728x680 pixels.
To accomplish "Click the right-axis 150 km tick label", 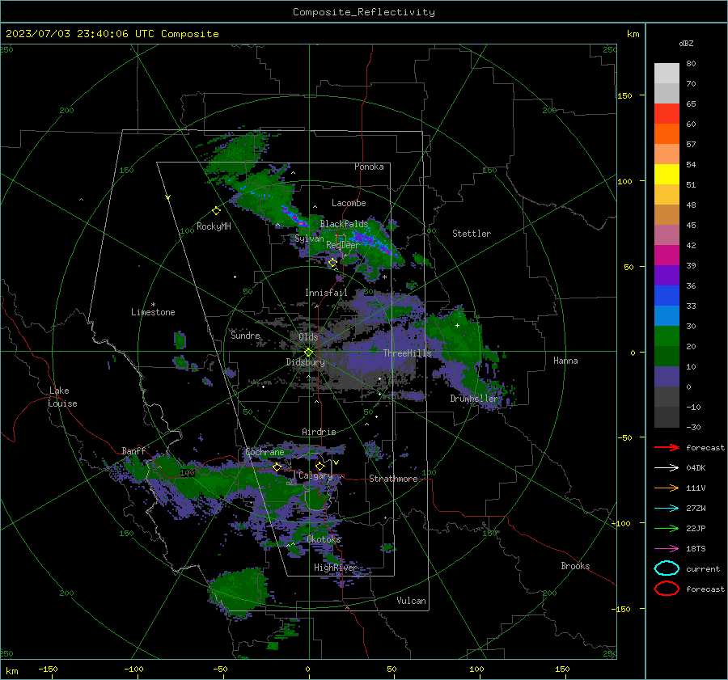I will [x=624, y=95].
